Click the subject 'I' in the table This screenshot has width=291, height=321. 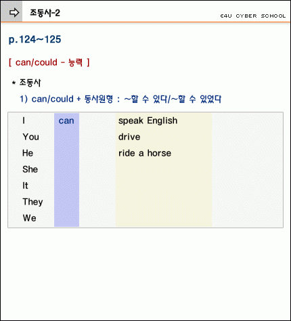point(24,121)
